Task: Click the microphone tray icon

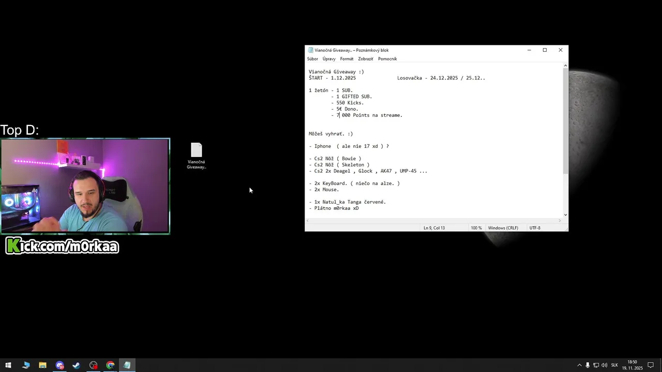Action: (588, 365)
